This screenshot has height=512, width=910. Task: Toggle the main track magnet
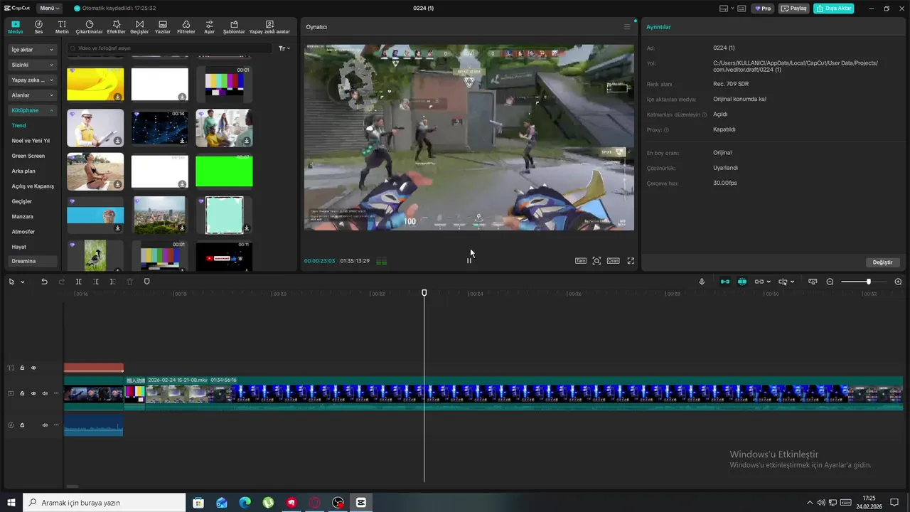(725, 282)
